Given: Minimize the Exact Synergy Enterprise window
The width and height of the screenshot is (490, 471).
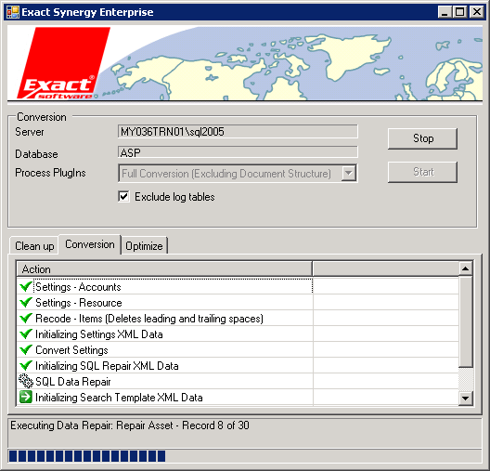Looking at the screenshot, I should coord(445,12).
